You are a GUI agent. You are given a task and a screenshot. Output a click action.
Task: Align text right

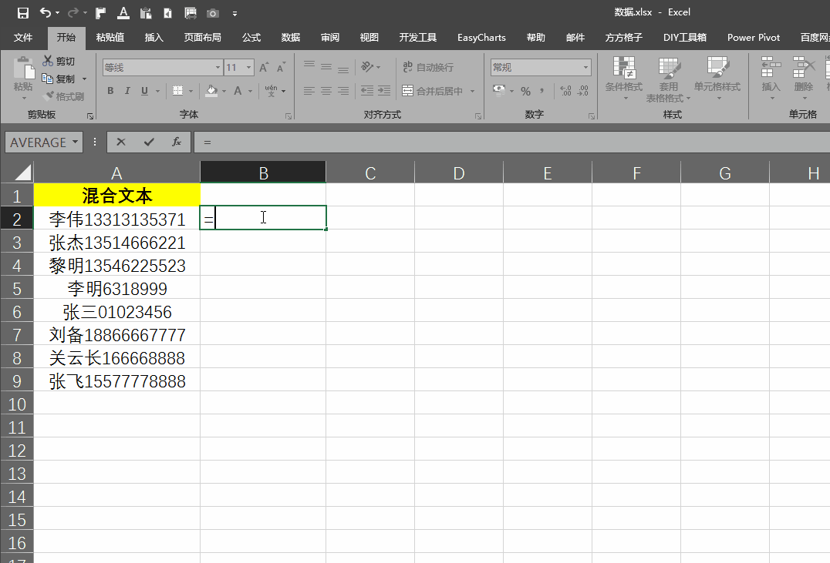(343, 91)
